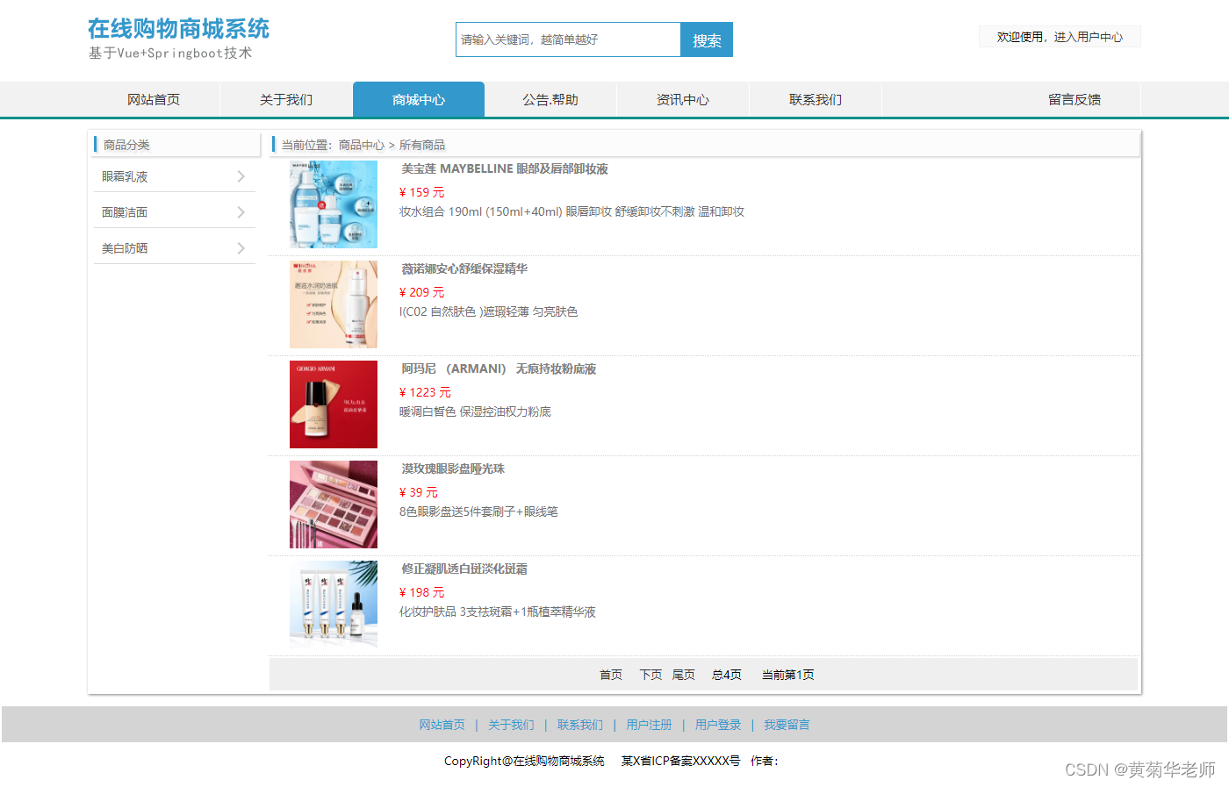
Task: Click the 某X省ICP备案XXXXX号 footer text
Action: pyautogui.click(x=681, y=761)
